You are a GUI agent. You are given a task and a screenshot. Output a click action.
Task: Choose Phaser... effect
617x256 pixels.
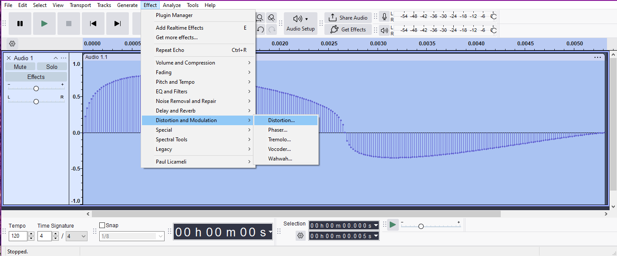pyautogui.click(x=286, y=130)
